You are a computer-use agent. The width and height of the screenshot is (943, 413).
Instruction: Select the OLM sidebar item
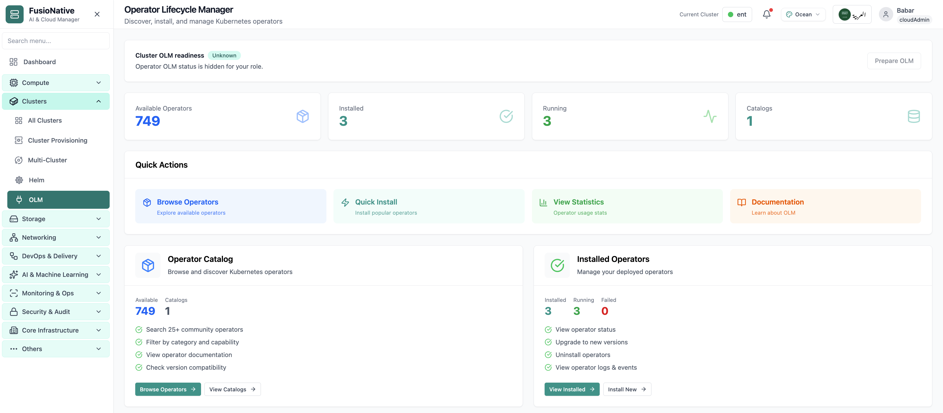coord(58,200)
